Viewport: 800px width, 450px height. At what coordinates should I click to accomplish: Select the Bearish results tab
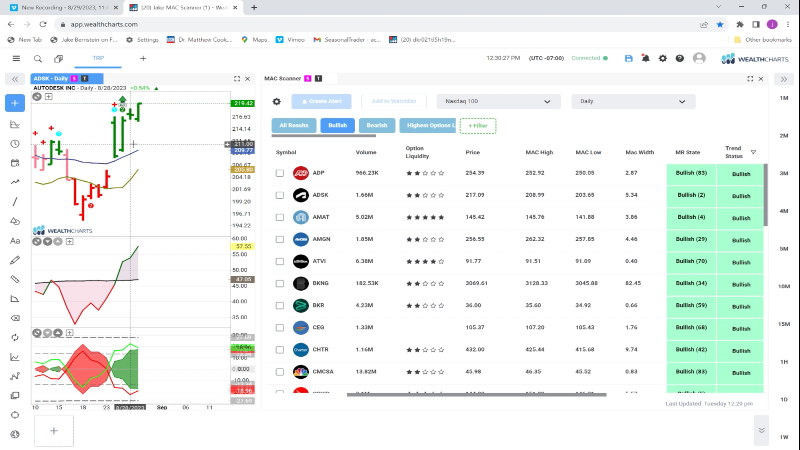(x=377, y=125)
